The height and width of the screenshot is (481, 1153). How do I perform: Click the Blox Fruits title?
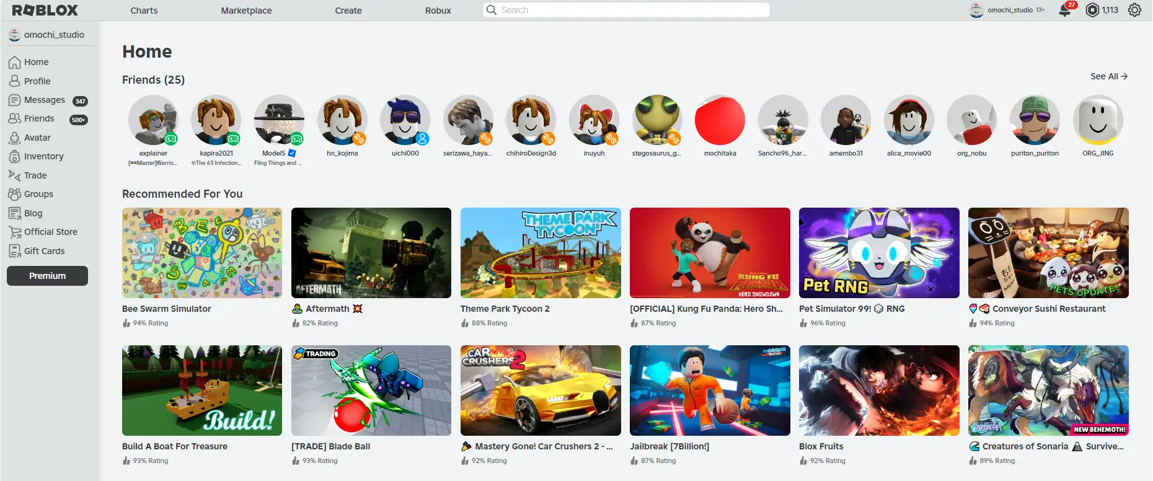tap(821, 446)
